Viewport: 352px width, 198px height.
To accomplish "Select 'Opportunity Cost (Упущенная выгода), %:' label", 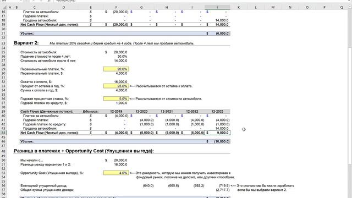I will coord(52,173).
